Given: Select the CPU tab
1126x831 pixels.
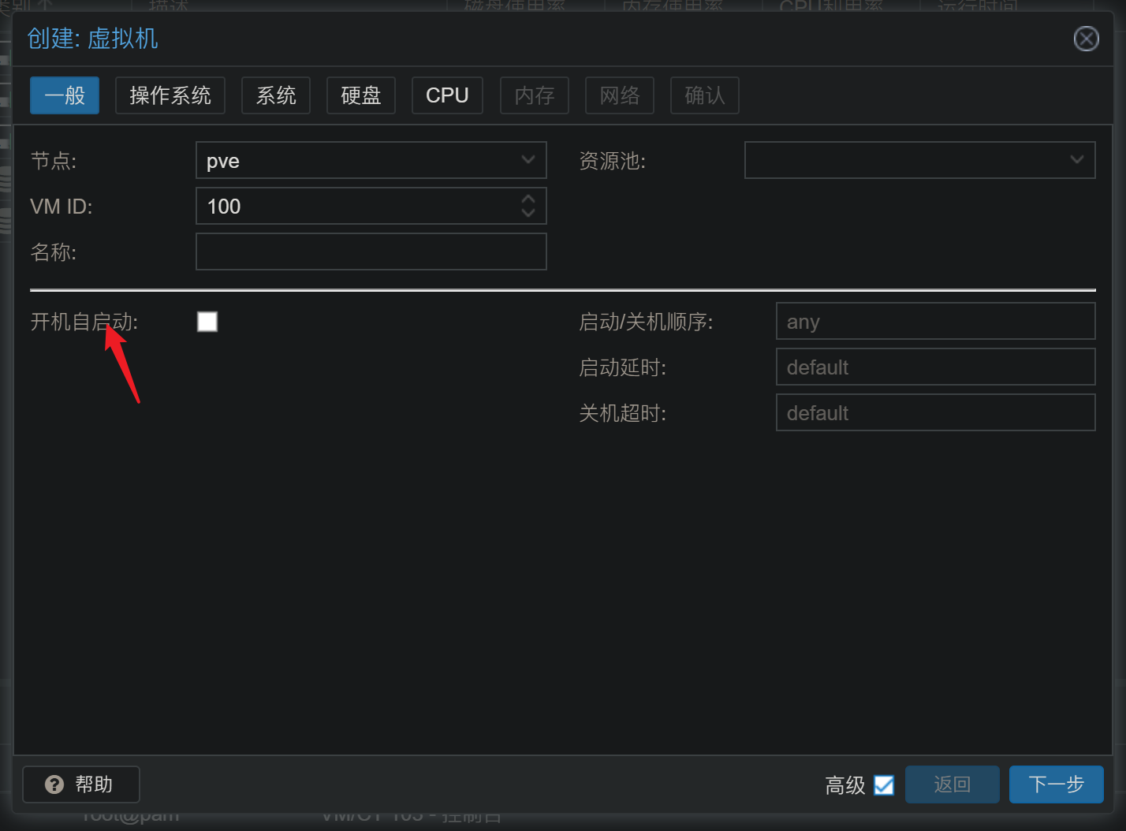Looking at the screenshot, I should point(447,95).
